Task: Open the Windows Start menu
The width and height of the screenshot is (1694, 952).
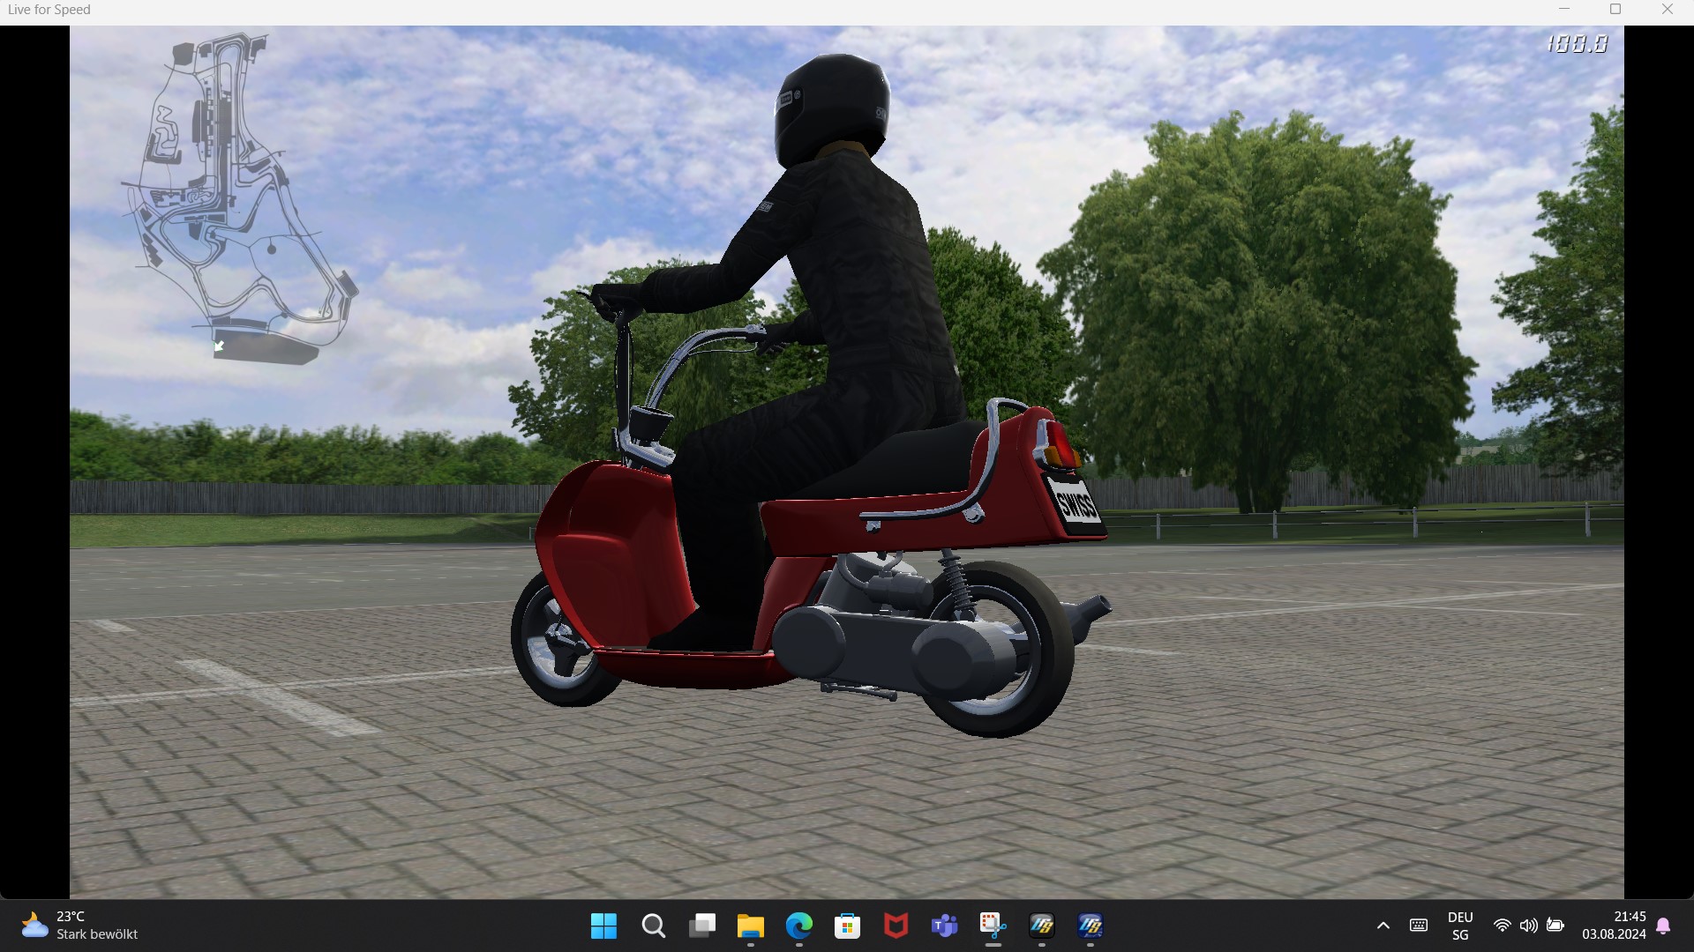Action: point(603,926)
